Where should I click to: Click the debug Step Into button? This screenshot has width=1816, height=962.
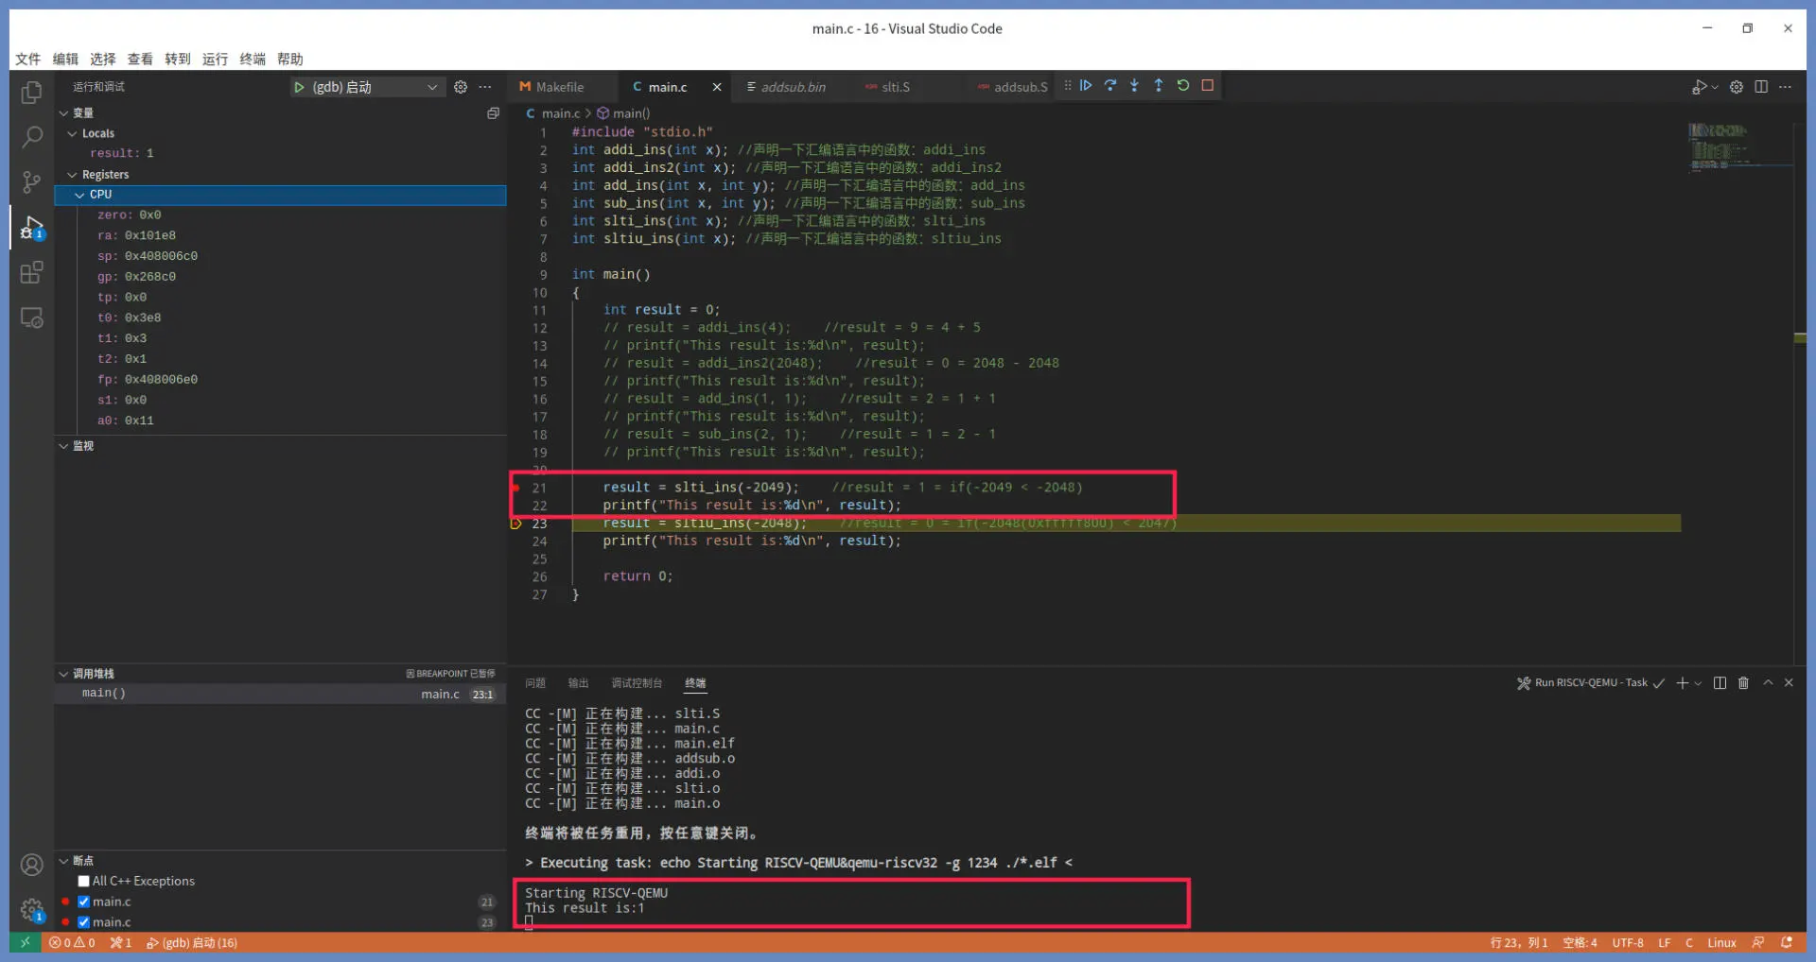point(1134,85)
